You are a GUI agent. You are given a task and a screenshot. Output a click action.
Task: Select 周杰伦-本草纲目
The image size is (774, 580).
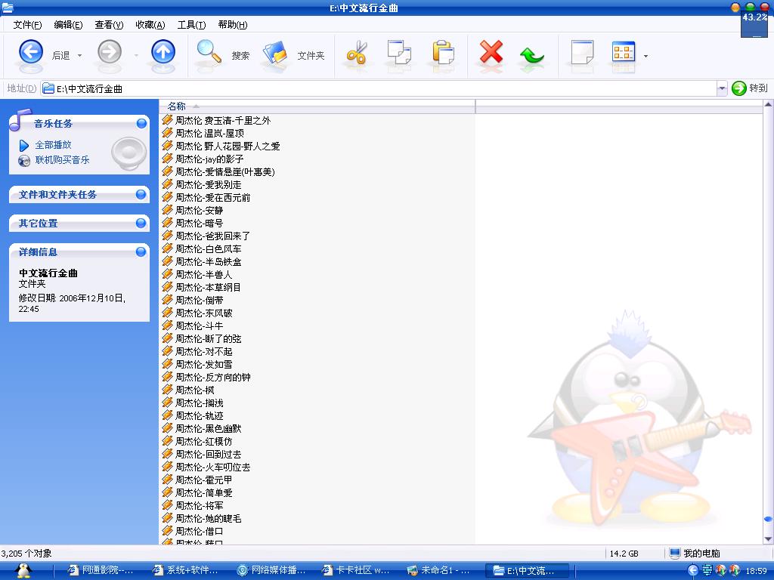pos(209,287)
